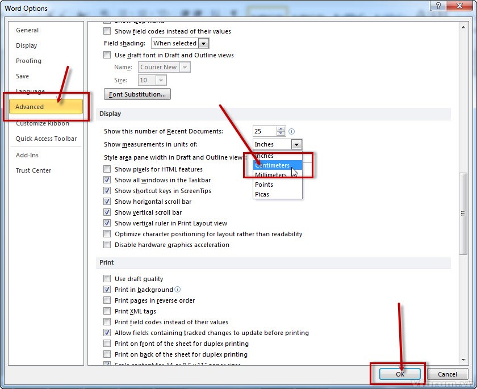Open the Customize Ribbon category
477x389 pixels.
pyautogui.click(x=46, y=123)
